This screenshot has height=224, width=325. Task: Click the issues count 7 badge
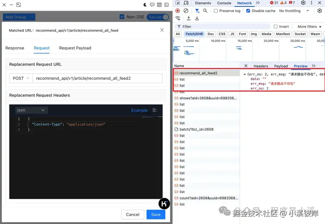point(292,3)
